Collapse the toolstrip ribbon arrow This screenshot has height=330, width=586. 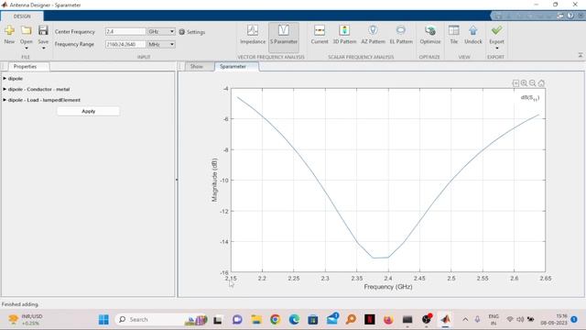581,55
